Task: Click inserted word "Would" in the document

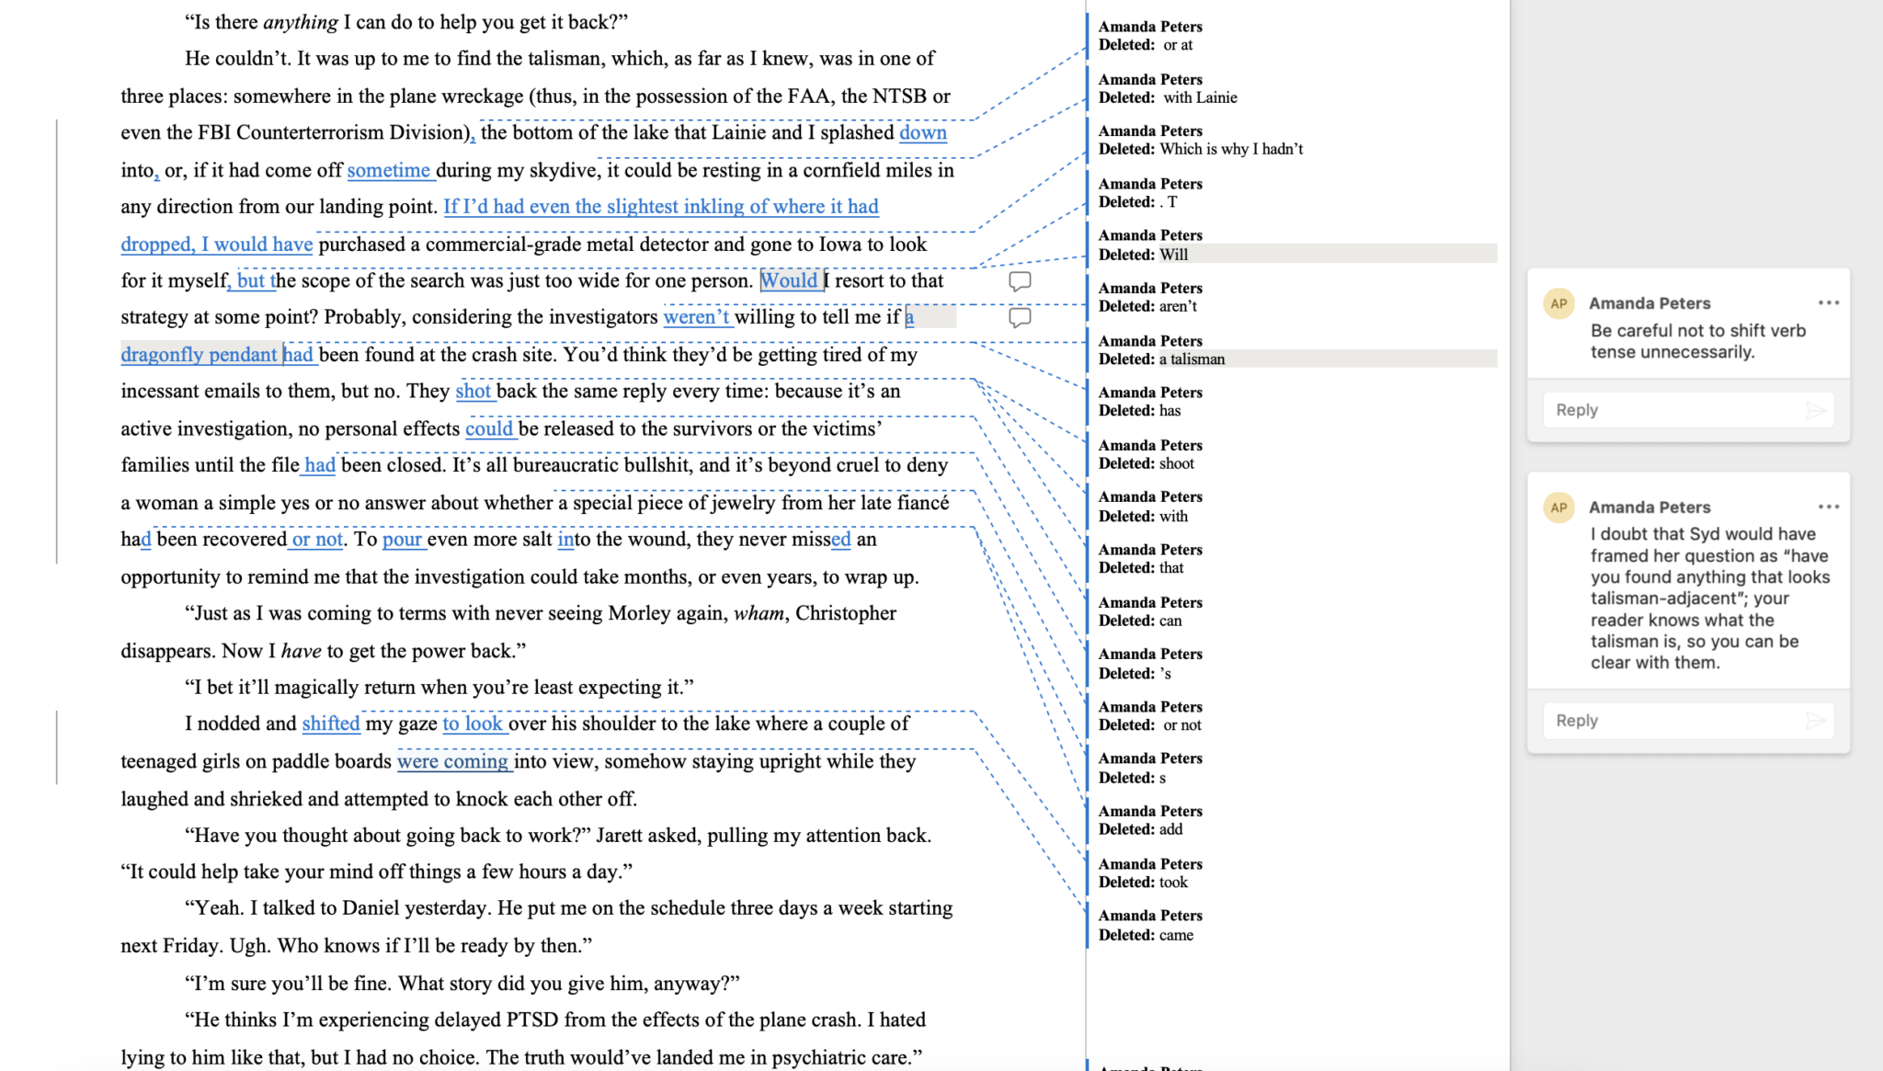Action: (788, 280)
